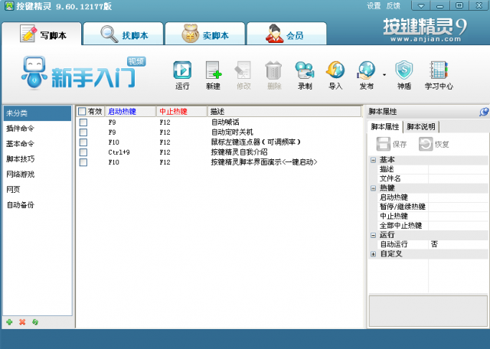Enable the 鼠标左键连点器 script checkbox
The image size is (490, 349).
(x=83, y=142)
